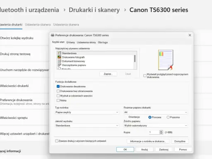Image resolution: width=212 pixels, height=159 pixels.
Task: Click the printer icon in dialog title bar
Action: click(x=53, y=35)
